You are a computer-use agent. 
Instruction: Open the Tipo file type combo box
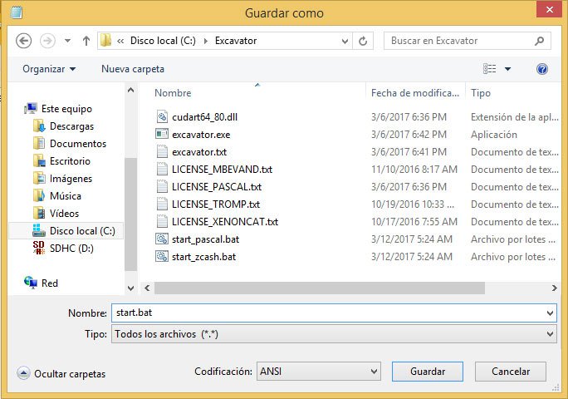[334, 333]
